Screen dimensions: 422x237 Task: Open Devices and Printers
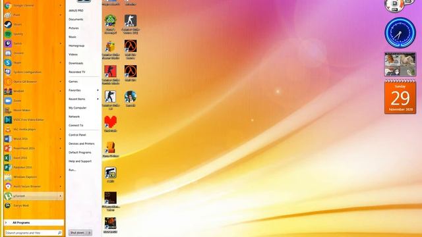82,144
